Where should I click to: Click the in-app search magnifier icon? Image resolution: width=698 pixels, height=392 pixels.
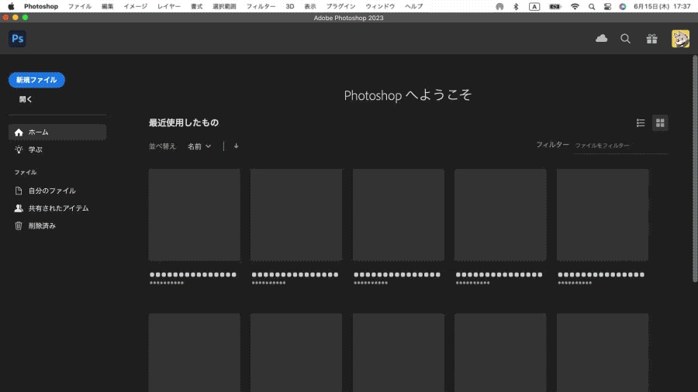click(625, 39)
